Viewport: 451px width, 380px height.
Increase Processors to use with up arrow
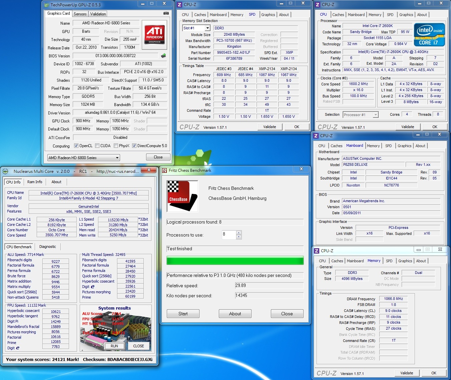[x=239, y=233]
